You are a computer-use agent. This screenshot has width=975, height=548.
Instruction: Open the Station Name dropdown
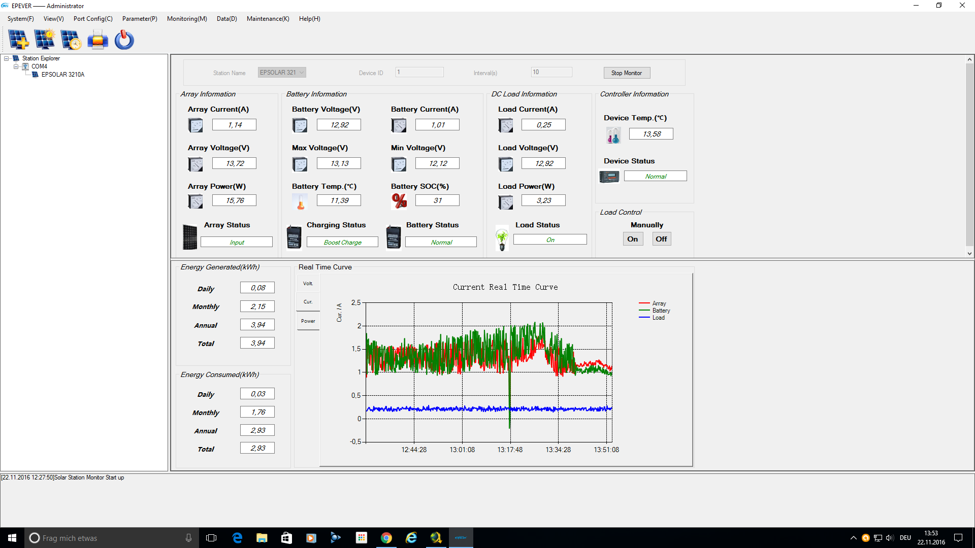coord(302,73)
